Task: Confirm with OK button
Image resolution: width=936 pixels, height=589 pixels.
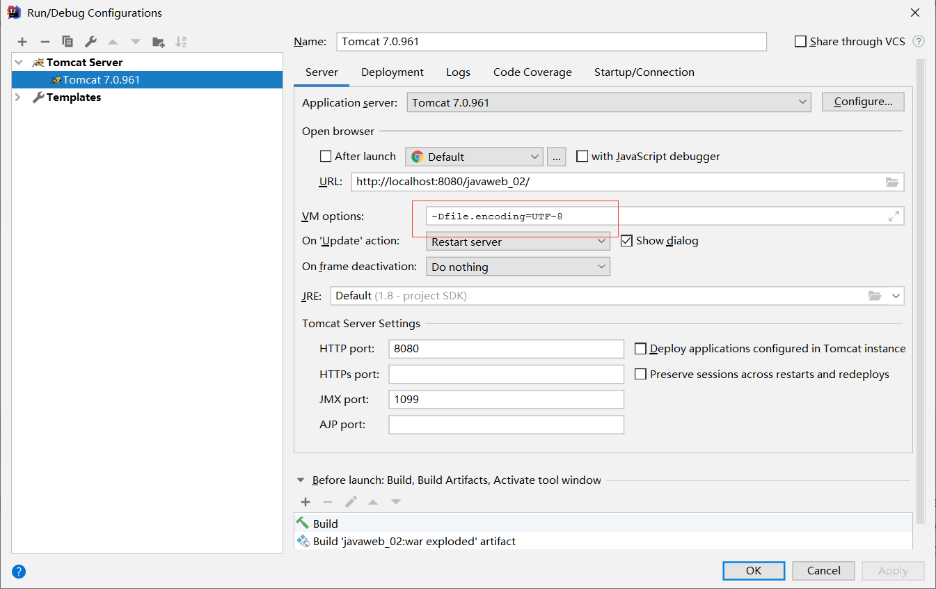Action: (x=754, y=571)
